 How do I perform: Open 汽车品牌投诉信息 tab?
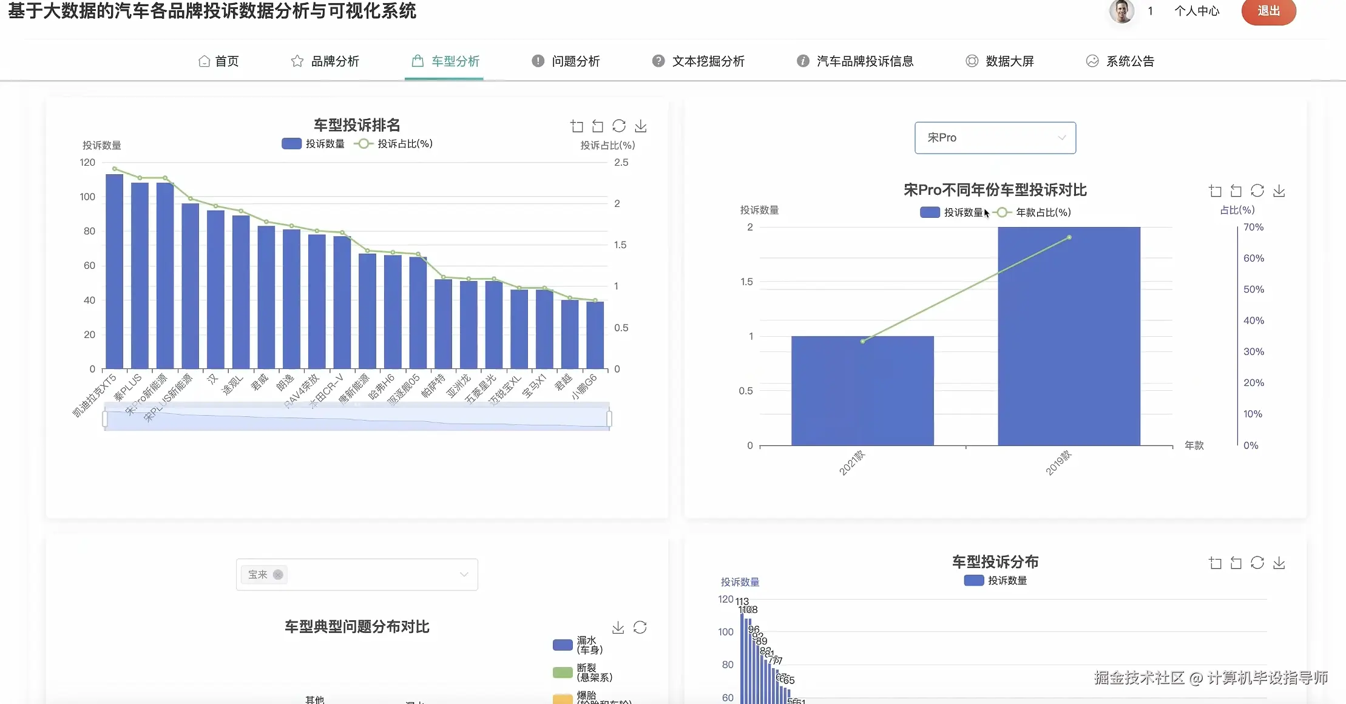854,61
